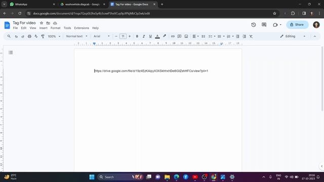The image size is (324, 182).
Task: Open line and paragraph spacing
Action: 204,36
